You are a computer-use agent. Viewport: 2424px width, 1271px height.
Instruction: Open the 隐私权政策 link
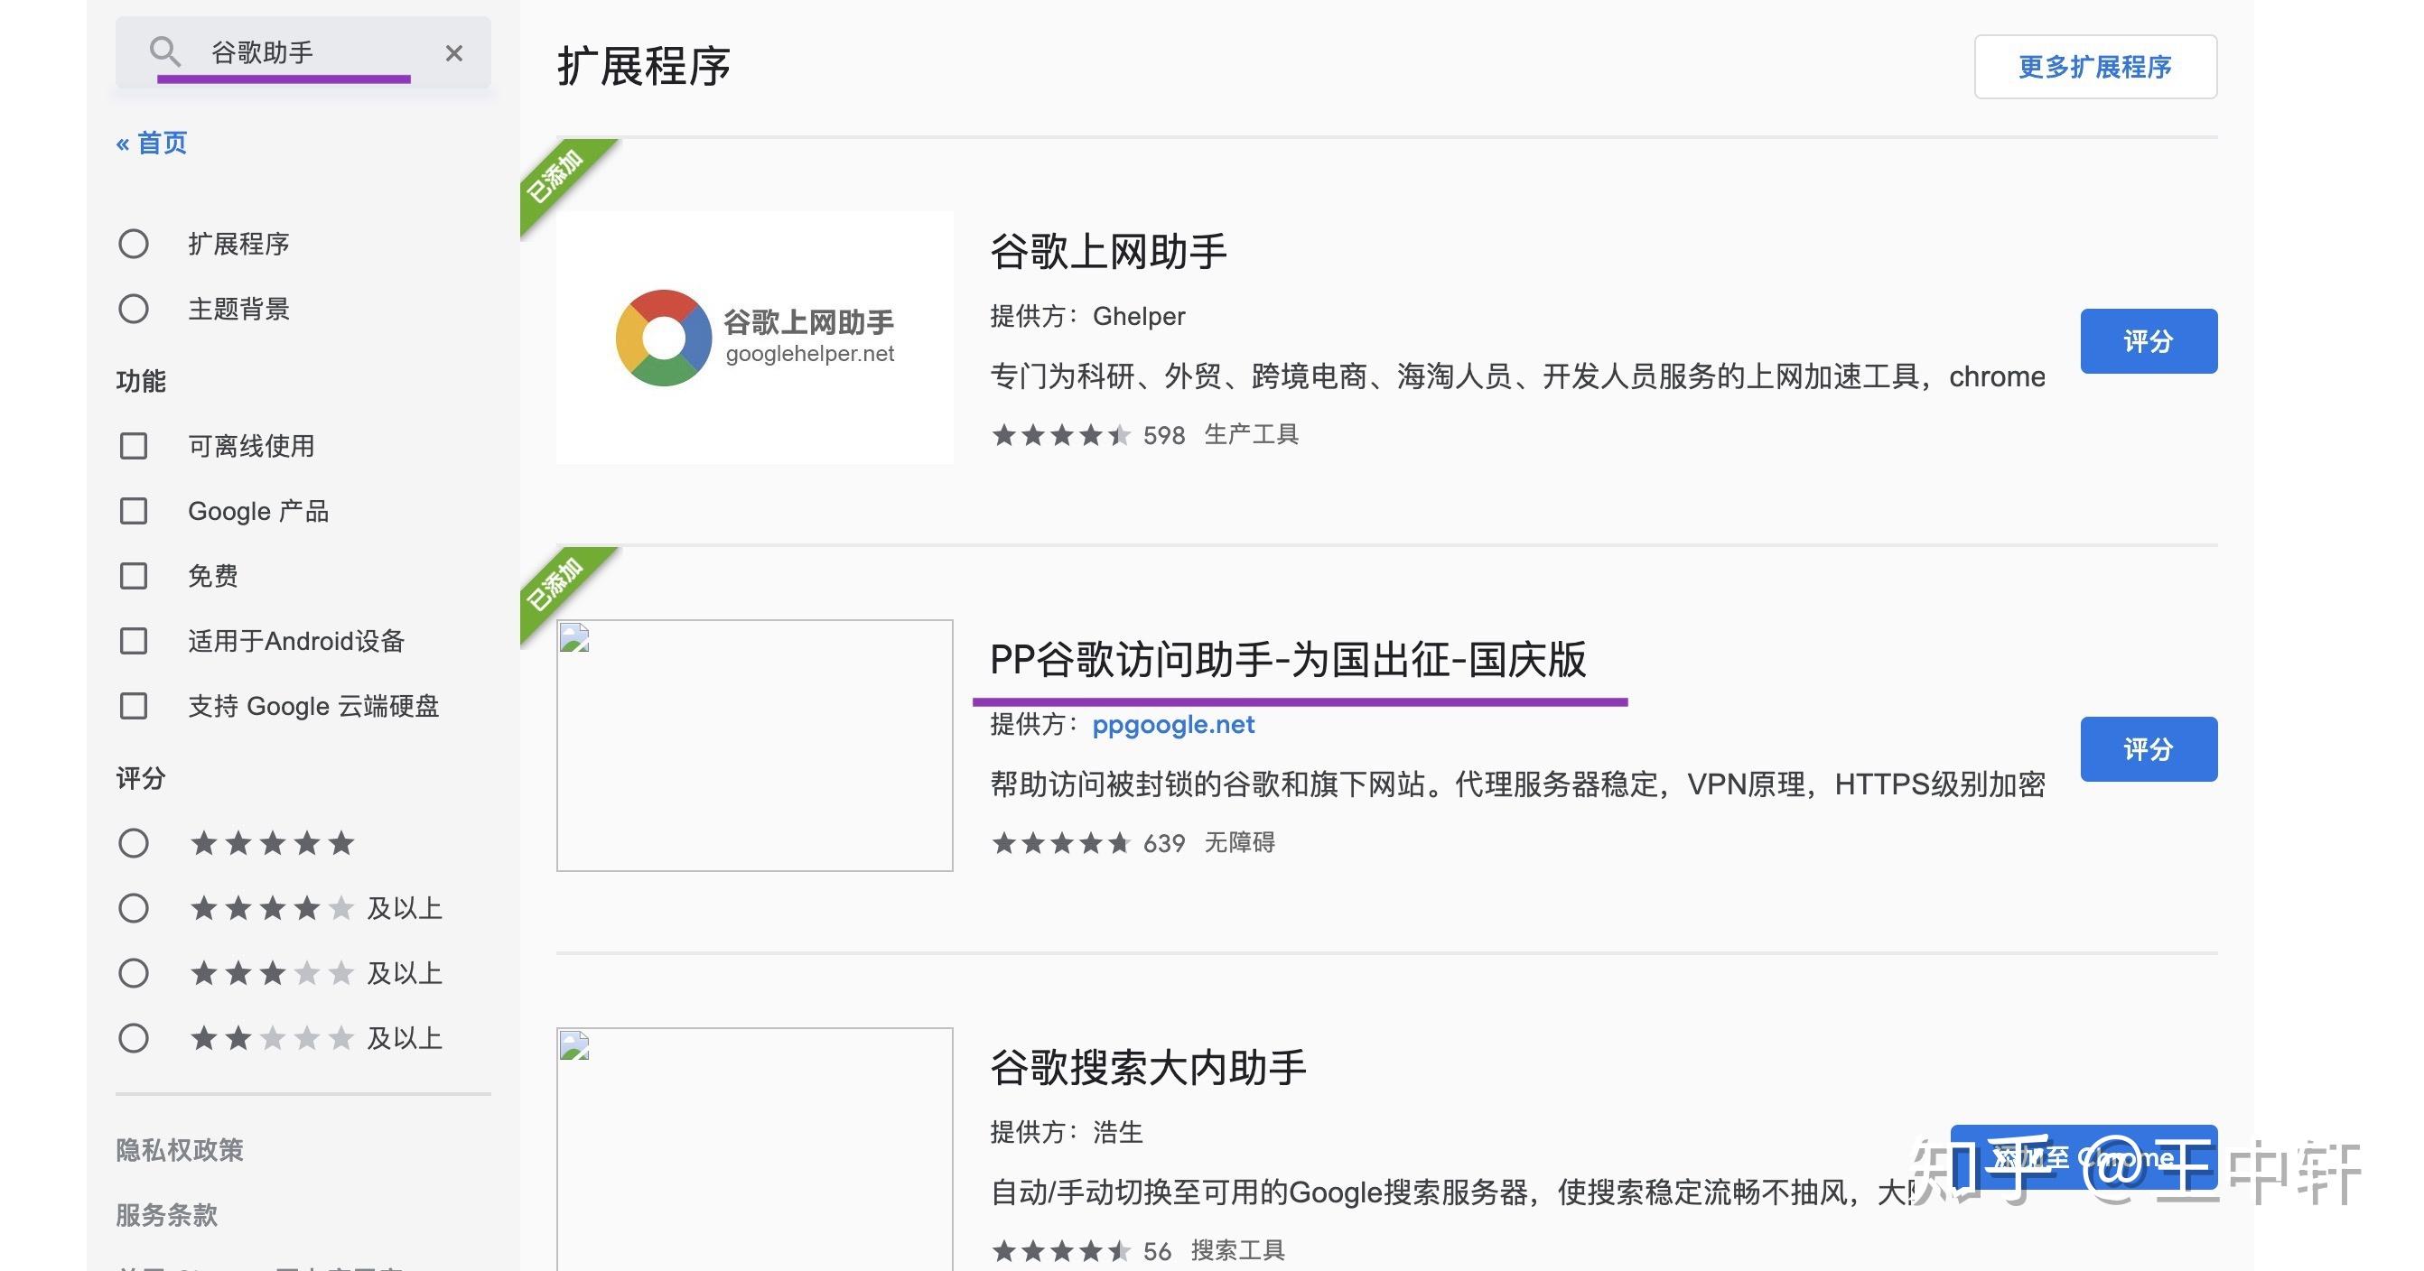[x=180, y=1150]
